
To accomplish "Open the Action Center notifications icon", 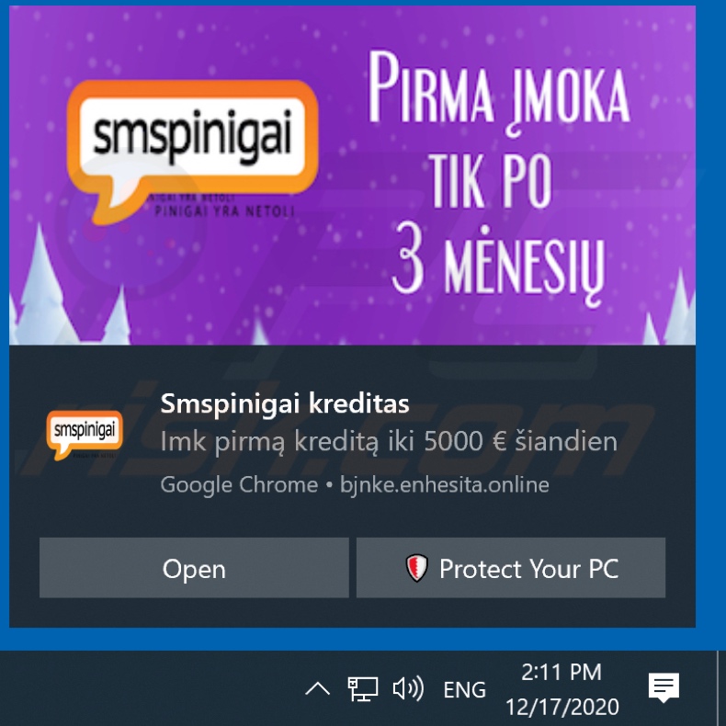I will [x=664, y=687].
